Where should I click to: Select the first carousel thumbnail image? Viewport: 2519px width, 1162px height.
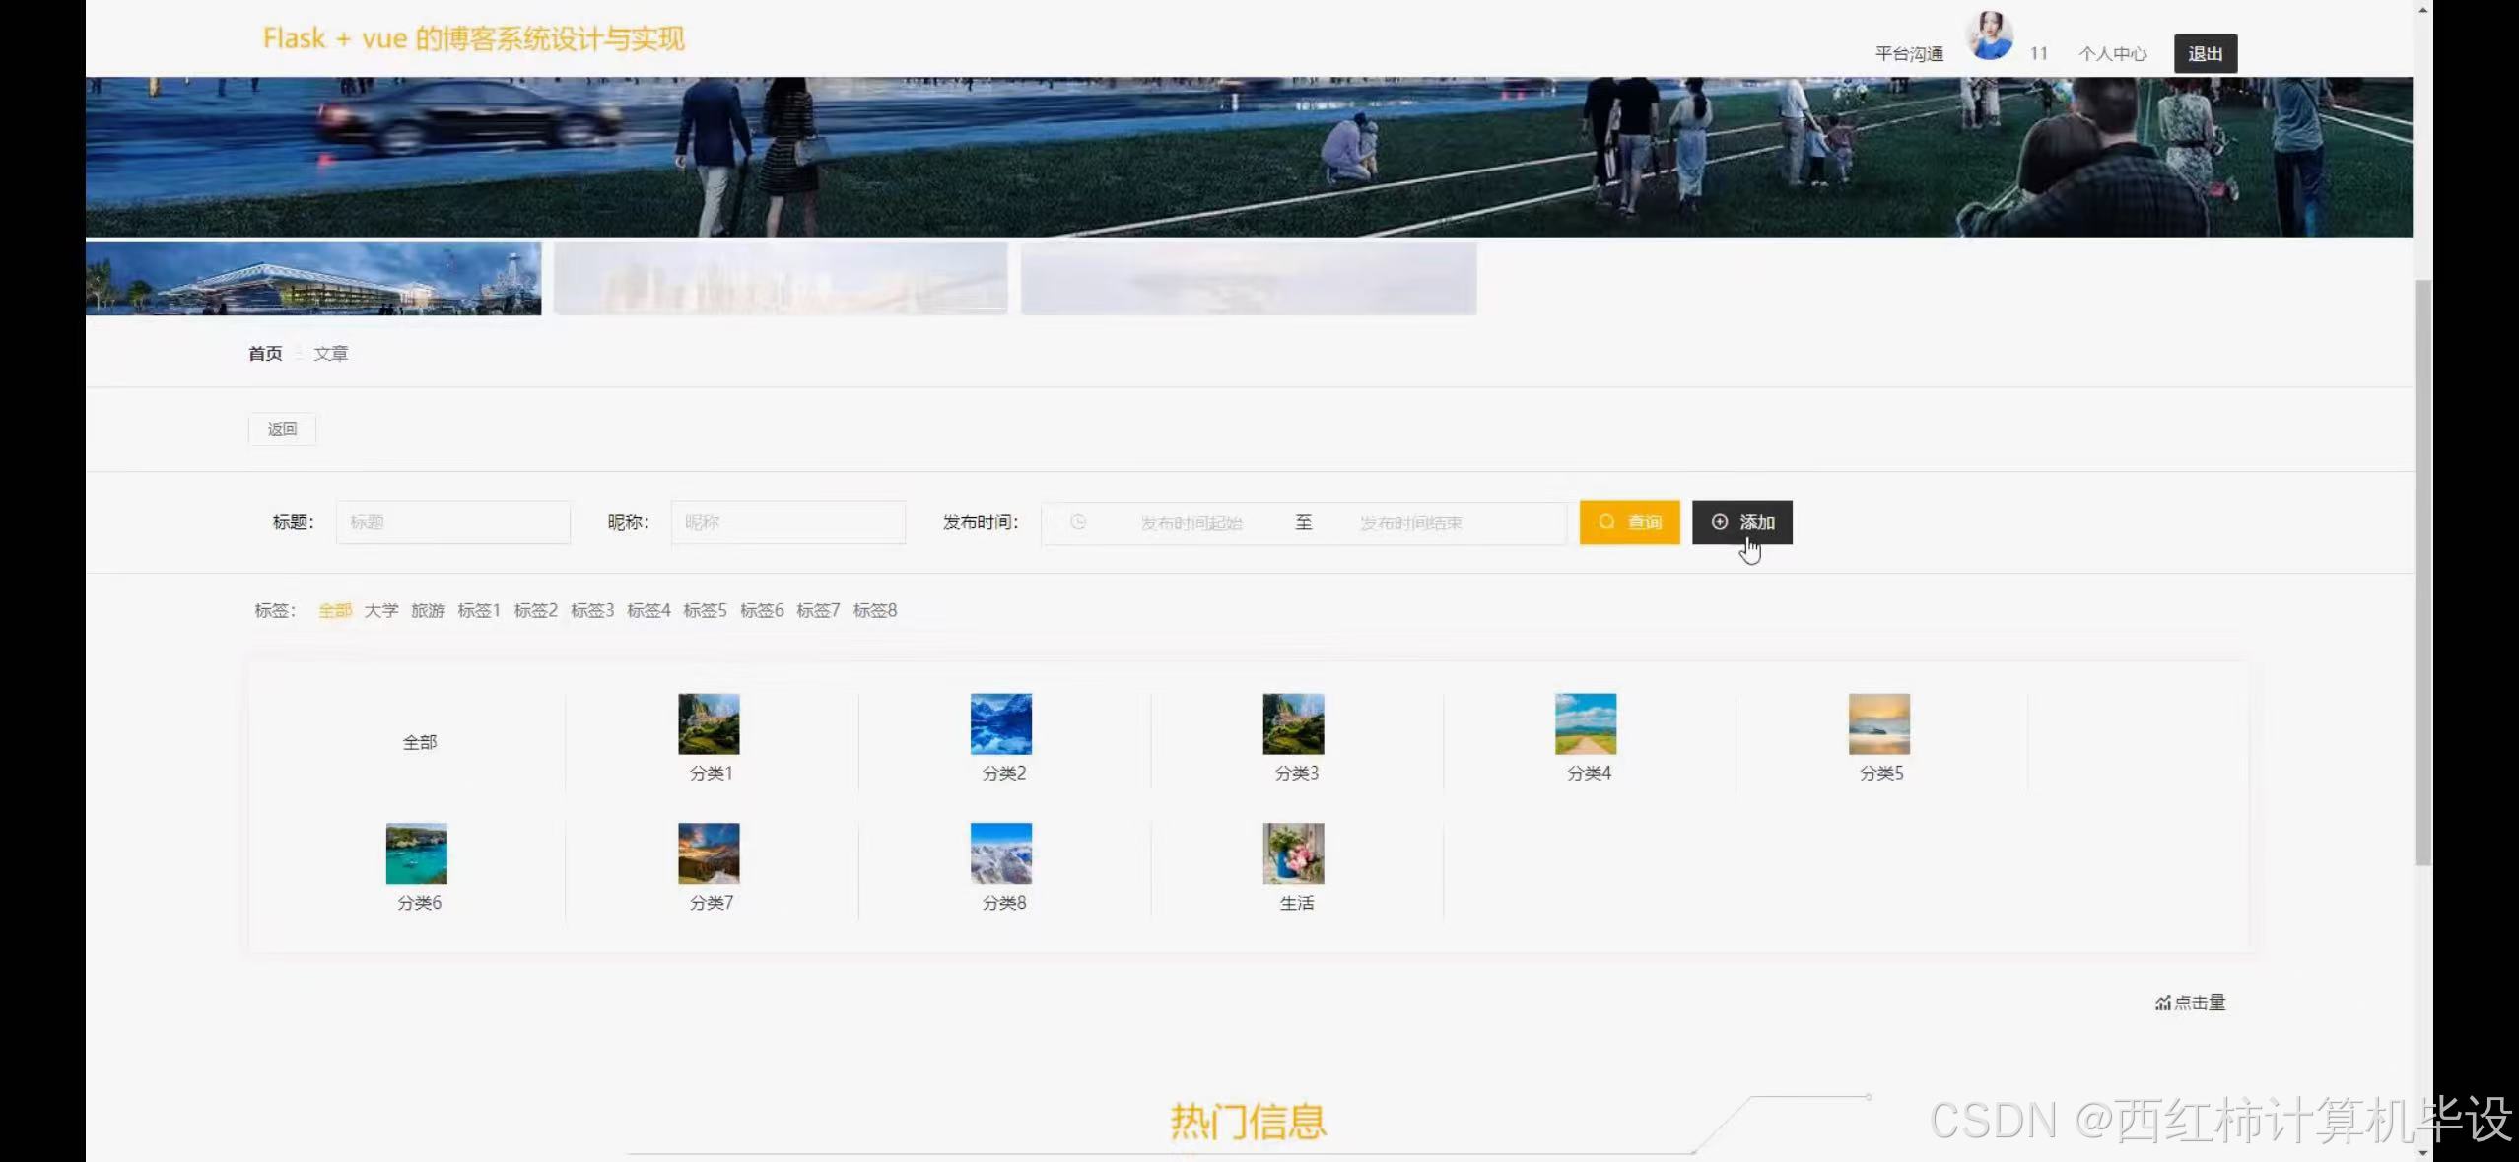pos(313,279)
